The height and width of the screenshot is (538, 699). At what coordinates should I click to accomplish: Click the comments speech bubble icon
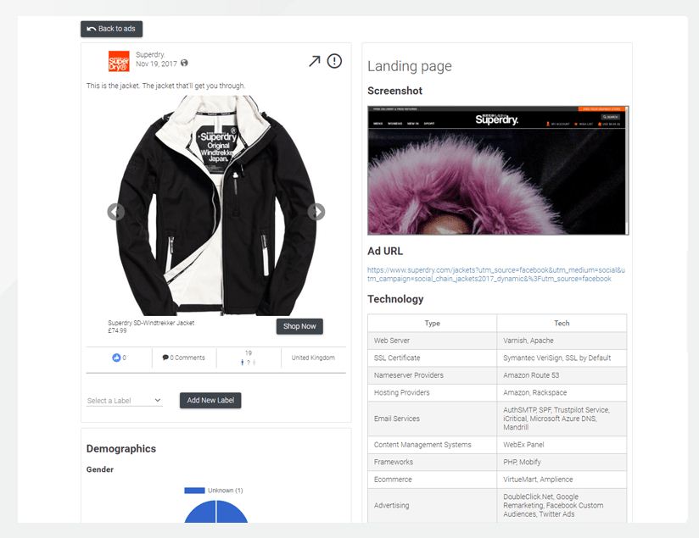(165, 358)
